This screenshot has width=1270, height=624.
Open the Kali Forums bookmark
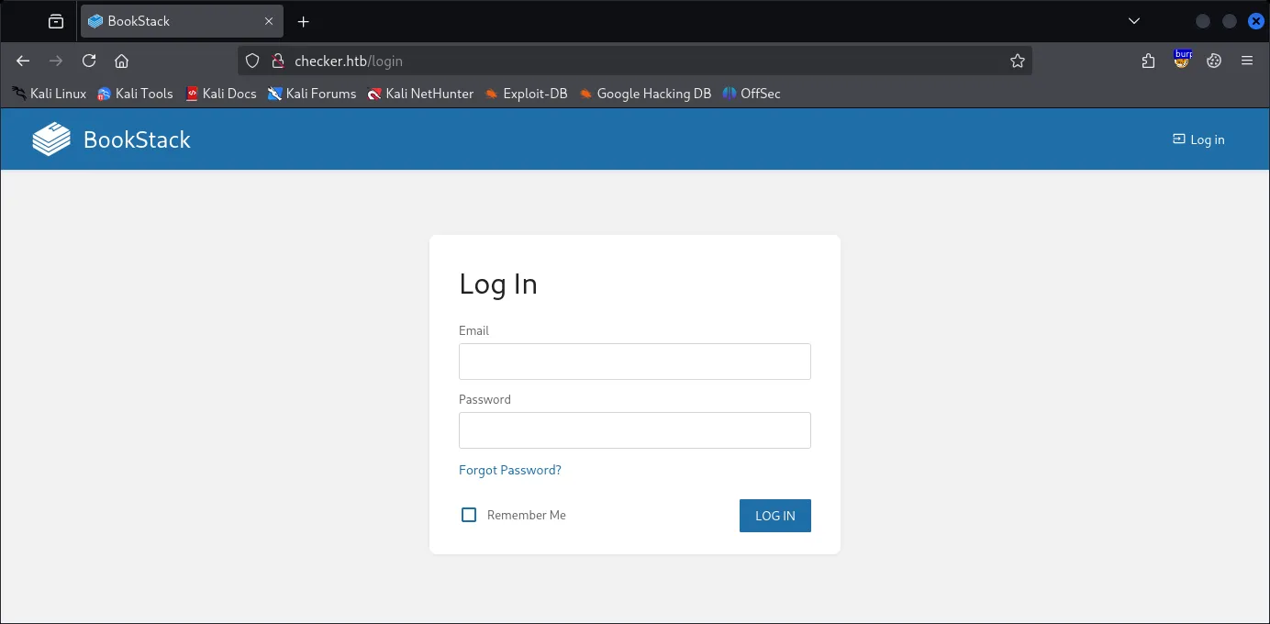point(312,93)
